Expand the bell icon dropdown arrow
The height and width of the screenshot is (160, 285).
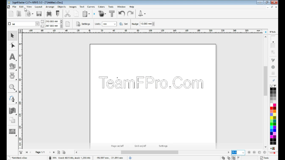pos(145,14)
